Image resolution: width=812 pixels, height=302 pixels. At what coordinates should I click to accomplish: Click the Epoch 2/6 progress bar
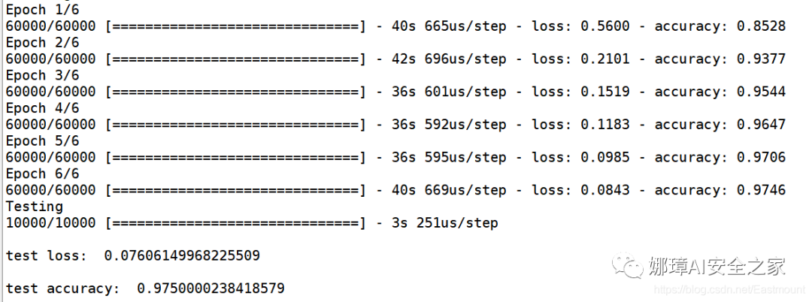tap(236, 59)
